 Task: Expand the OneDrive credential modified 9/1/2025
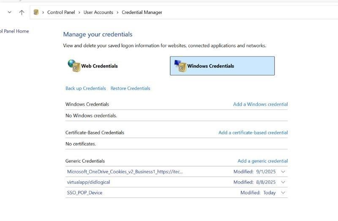coord(283,172)
